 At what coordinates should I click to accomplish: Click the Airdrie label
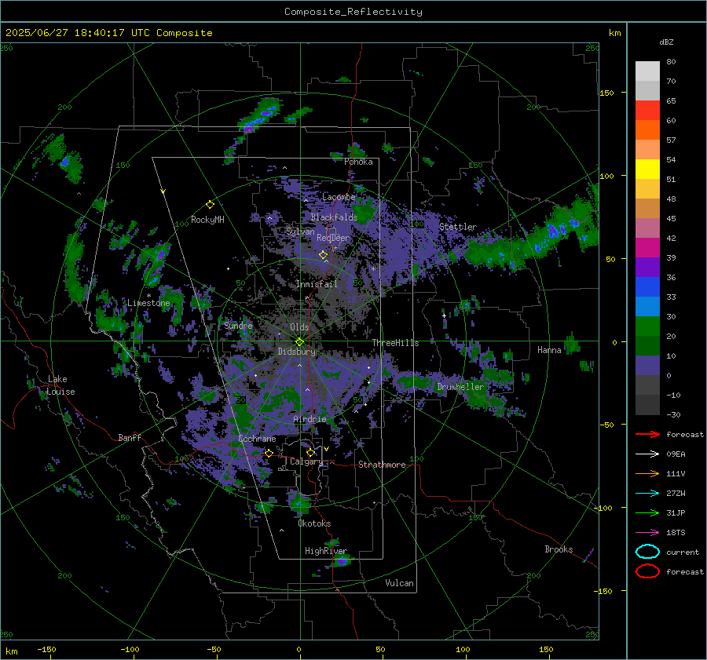(310, 419)
